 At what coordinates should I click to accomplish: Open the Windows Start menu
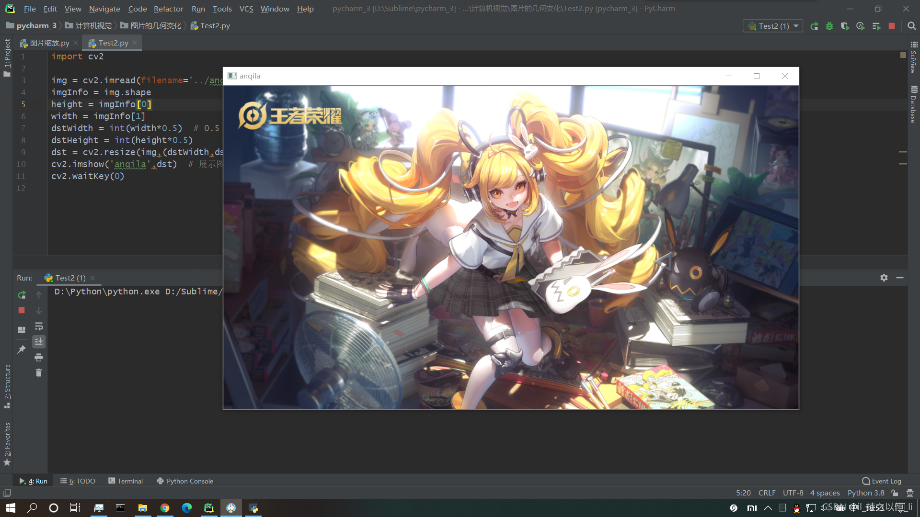(x=11, y=508)
